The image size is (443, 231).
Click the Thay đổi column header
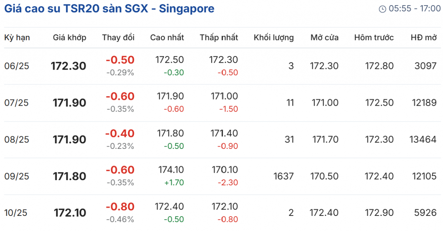point(118,37)
